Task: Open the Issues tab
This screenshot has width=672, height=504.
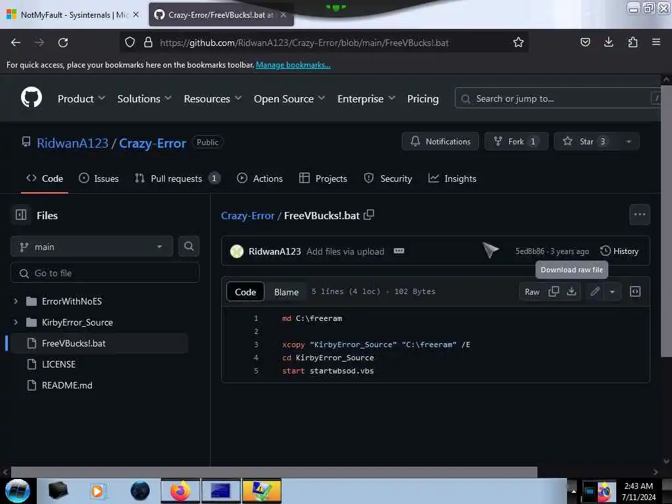Action: click(98, 178)
